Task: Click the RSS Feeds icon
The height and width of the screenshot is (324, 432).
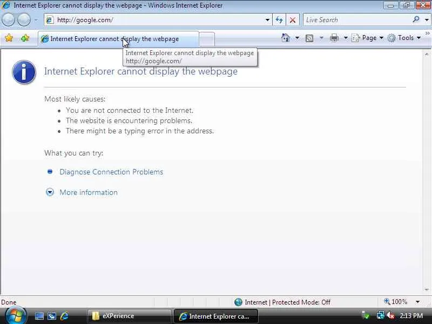Action: (309, 38)
